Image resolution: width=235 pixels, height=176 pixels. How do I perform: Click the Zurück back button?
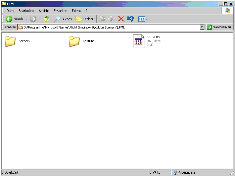click(x=14, y=19)
